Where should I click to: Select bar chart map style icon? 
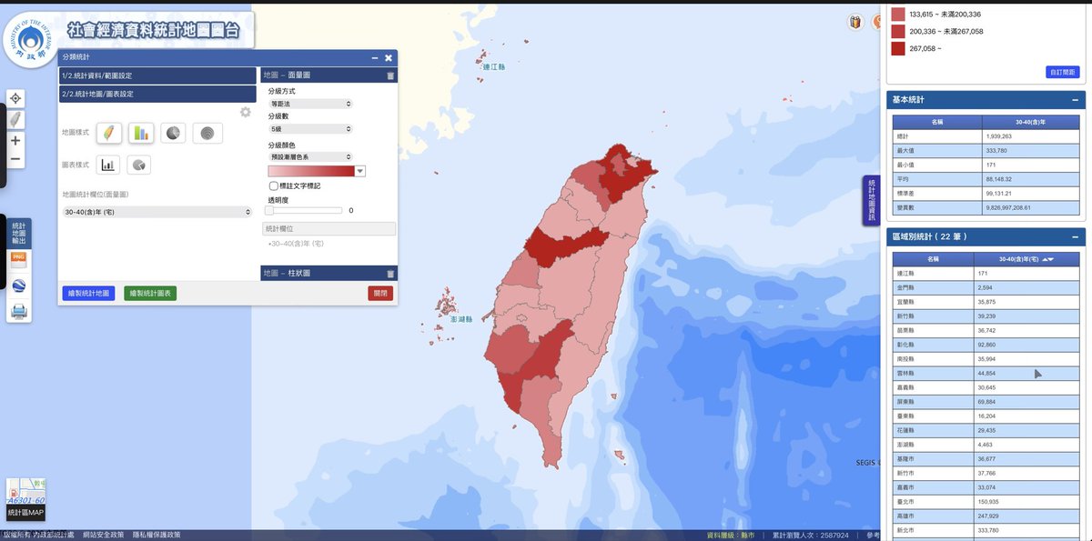pyautogui.click(x=141, y=134)
